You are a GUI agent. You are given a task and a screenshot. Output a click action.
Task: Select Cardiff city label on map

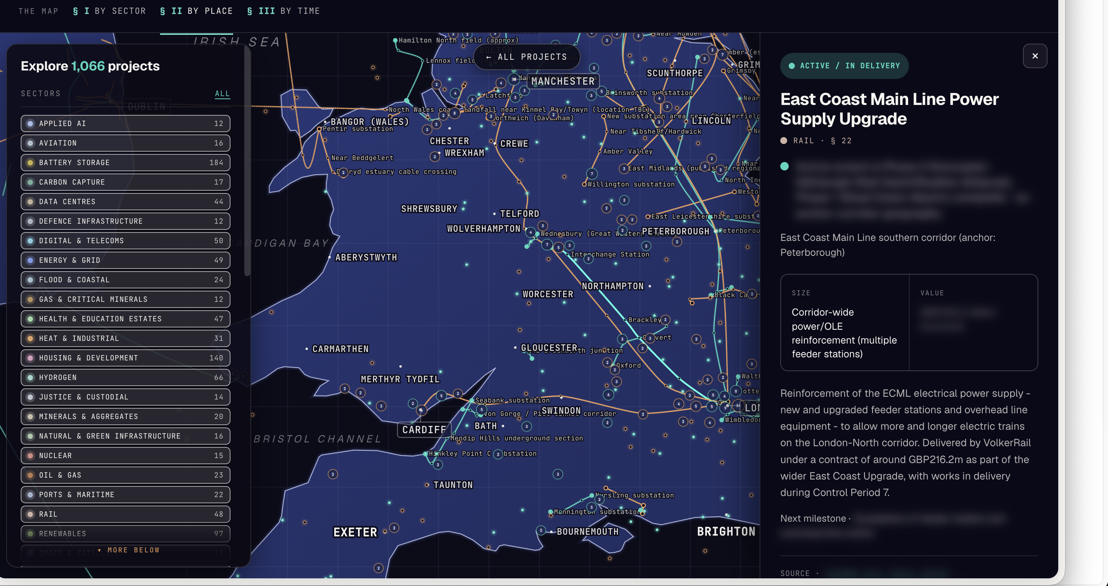pyautogui.click(x=424, y=429)
